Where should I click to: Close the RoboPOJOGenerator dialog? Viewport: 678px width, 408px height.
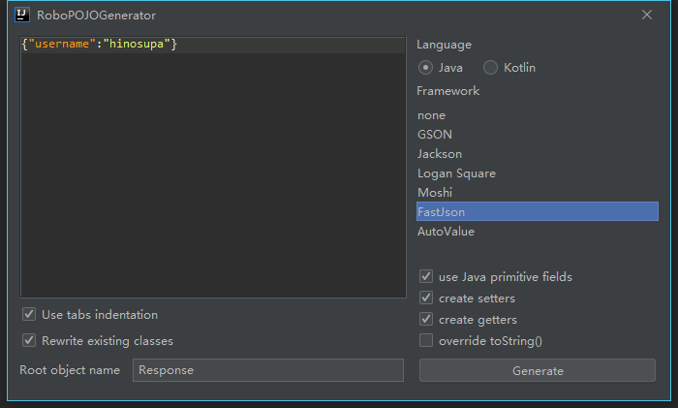point(647,16)
